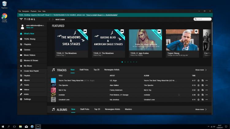Switch Albums to Top 20 tab
230x129 pixels.
point(97,109)
